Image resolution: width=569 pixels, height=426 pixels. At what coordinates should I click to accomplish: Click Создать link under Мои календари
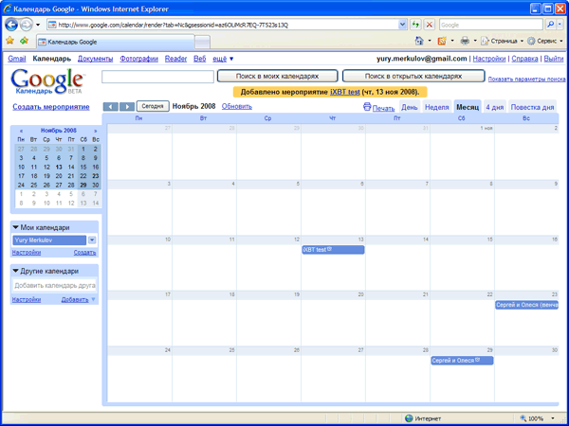click(84, 253)
